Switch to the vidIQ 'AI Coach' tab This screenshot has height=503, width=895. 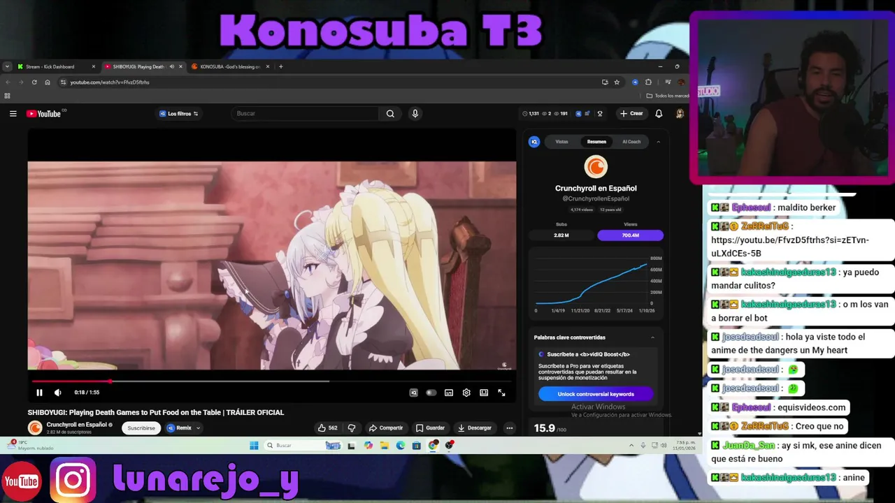click(631, 142)
